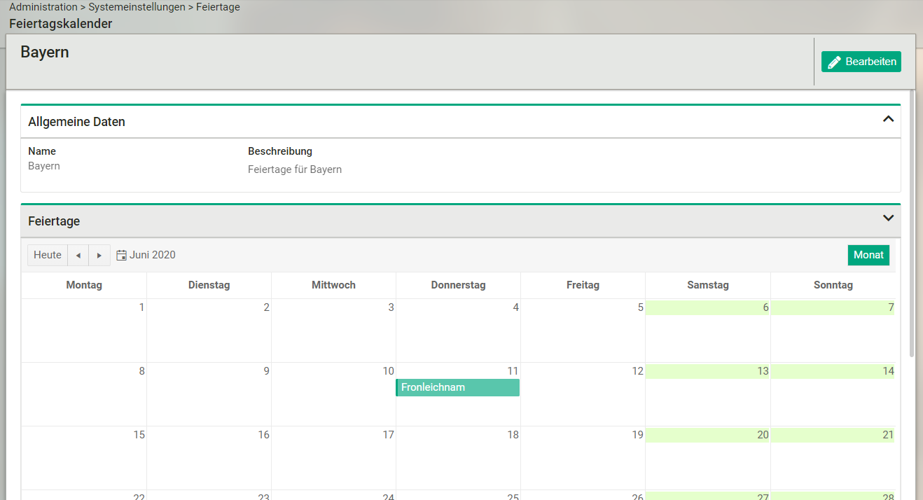Click the Bearbeiten edit button

[x=861, y=62]
